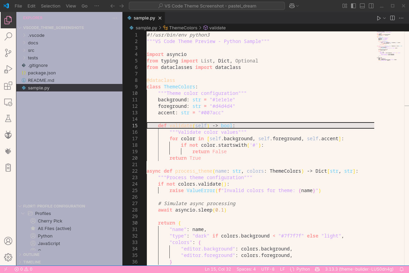Open Explorer Views and More Actions ellipsis
409x273 pixels.
tap(115, 18)
